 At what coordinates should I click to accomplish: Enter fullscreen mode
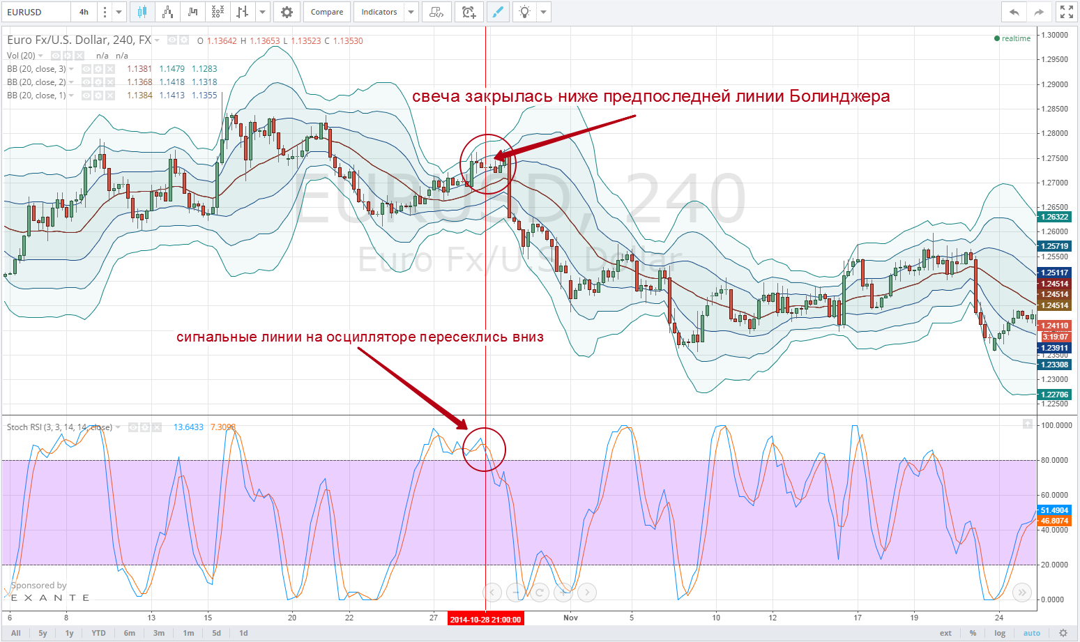pos(1066,12)
